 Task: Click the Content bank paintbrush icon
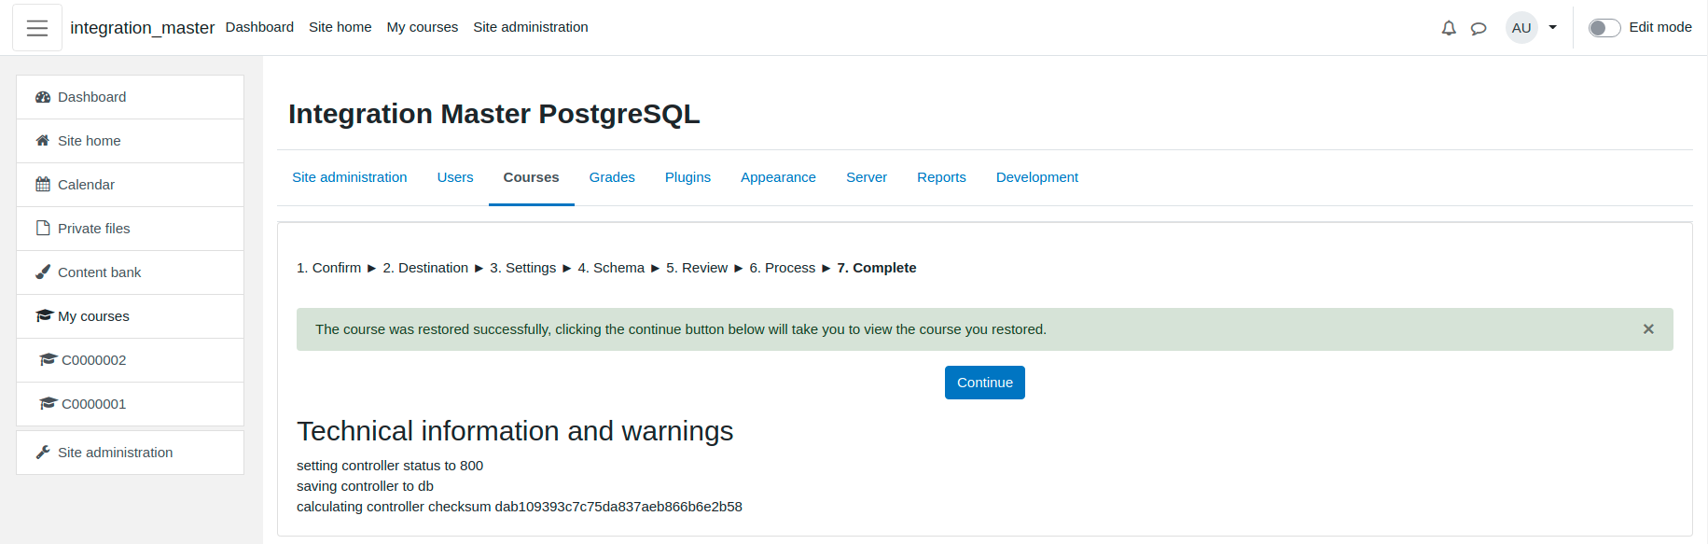click(43, 272)
